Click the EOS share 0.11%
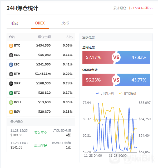The width and height of the screenshot is (158, 168). tap(68, 55)
